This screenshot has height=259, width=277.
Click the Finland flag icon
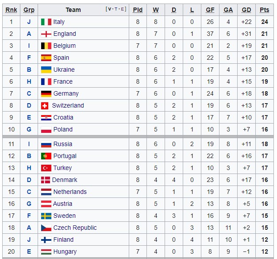(46, 240)
